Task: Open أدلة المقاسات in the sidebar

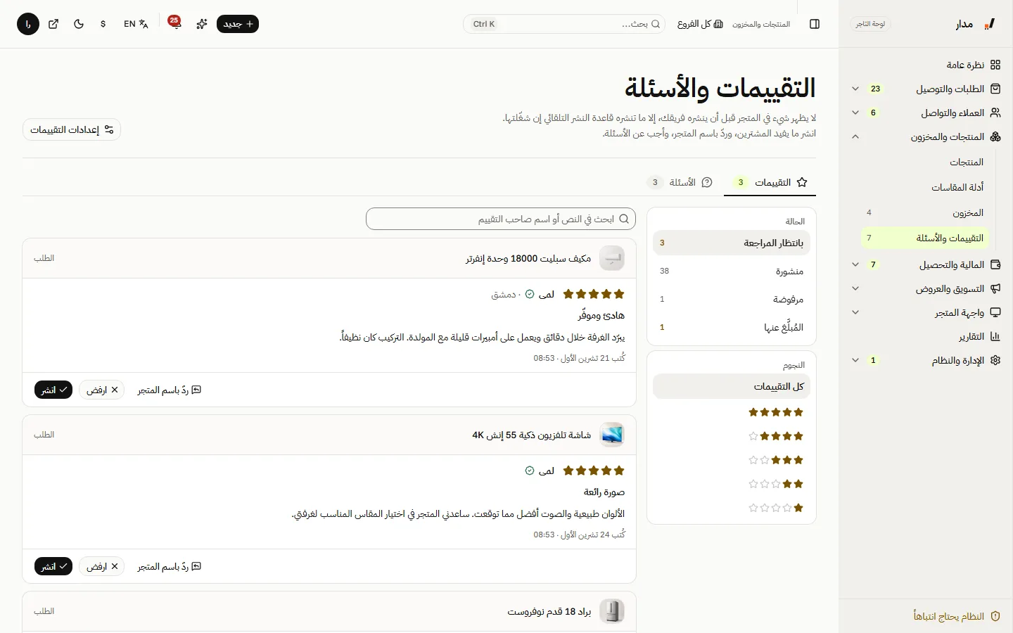Action: [925, 187]
